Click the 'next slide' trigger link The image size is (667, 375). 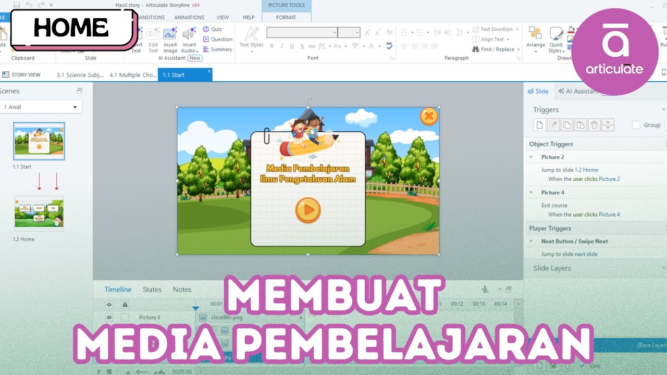tap(586, 254)
